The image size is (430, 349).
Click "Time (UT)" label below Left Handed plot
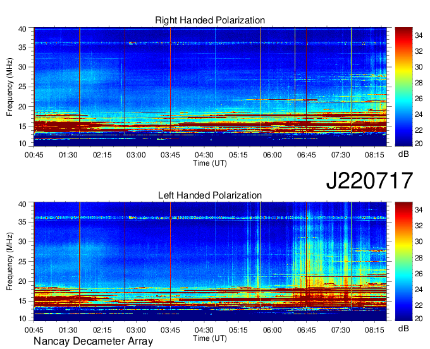210,338
